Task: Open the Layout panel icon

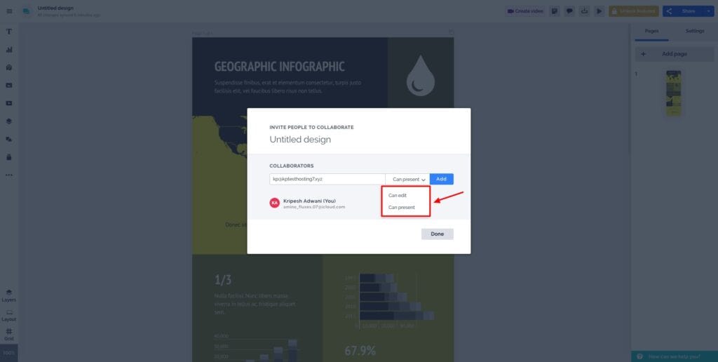Action: point(9,314)
